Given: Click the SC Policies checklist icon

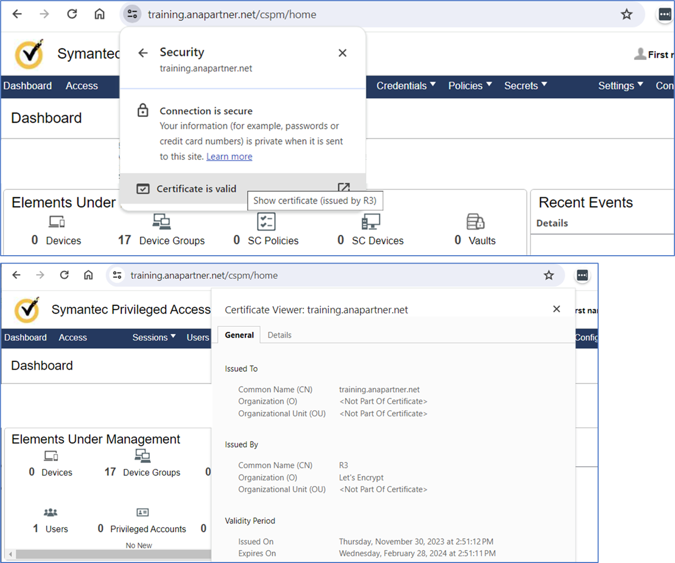Looking at the screenshot, I should [x=266, y=221].
